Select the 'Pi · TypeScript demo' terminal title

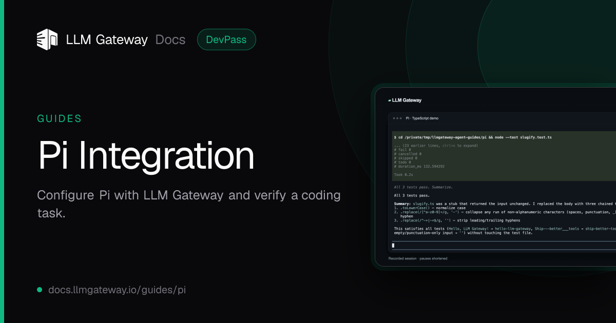[422, 118]
